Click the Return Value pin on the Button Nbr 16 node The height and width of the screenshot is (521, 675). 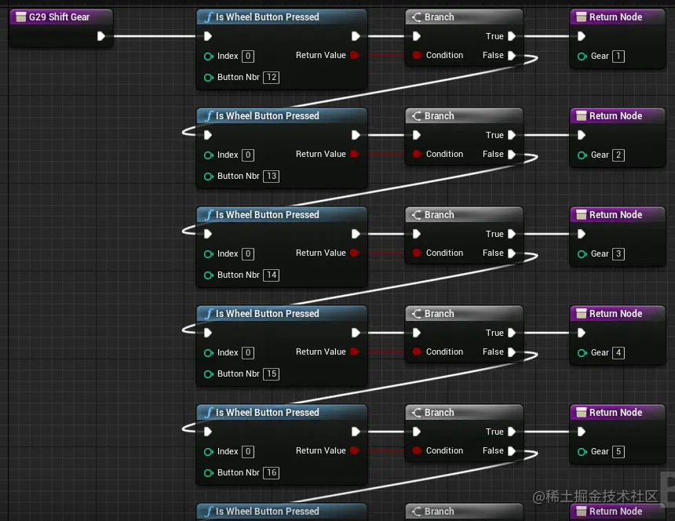point(355,450)
